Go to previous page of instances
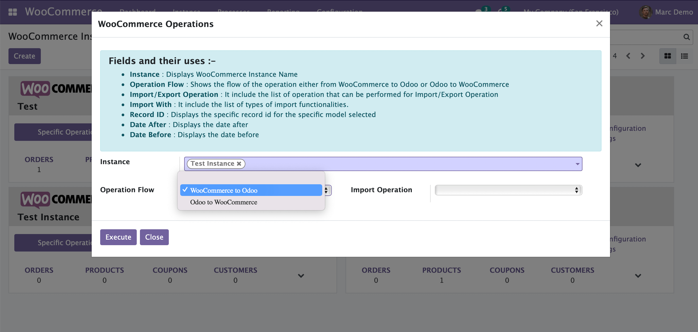This screenshot has height=332, width=698. (628, 56)
